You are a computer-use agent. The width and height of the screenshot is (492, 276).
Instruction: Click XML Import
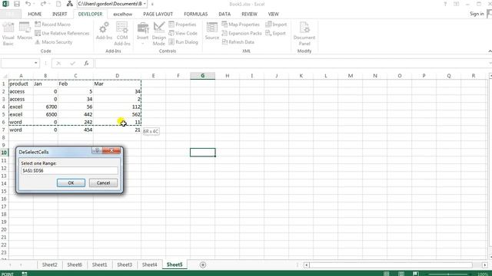pyautogui.click(x=276, y=24)
